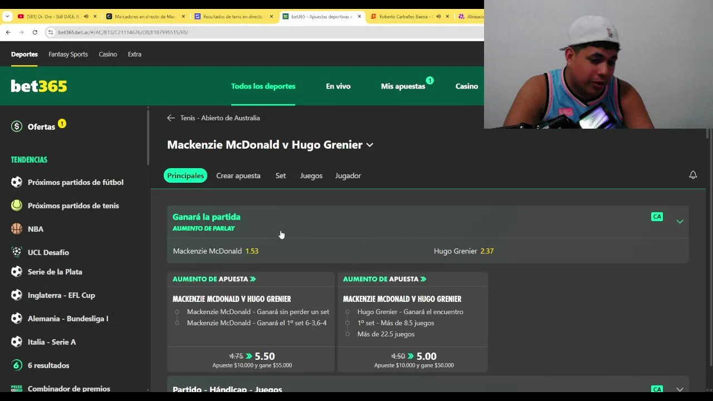Open Extra in top navigation
This screenshot has width=713, height=401.
pos(134,54)
